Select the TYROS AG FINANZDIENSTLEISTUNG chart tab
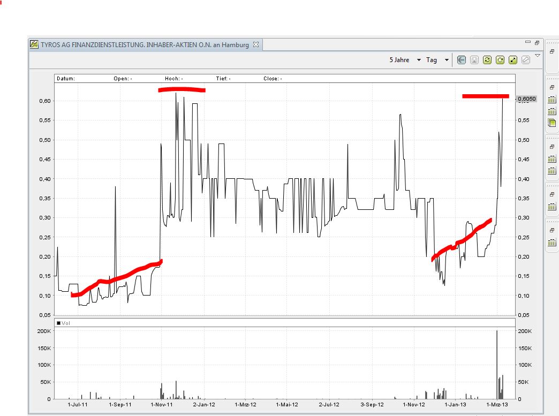The image size is (559, 416). tap(145, 45)
